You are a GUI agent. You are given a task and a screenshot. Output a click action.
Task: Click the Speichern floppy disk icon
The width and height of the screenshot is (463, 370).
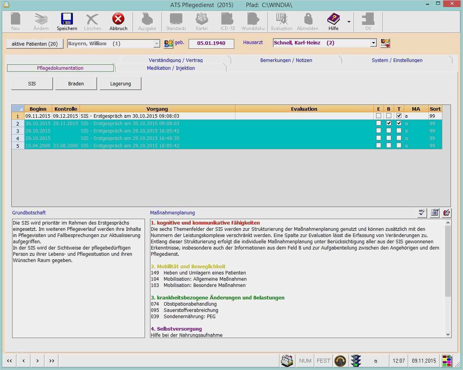[x=67, y=19]
